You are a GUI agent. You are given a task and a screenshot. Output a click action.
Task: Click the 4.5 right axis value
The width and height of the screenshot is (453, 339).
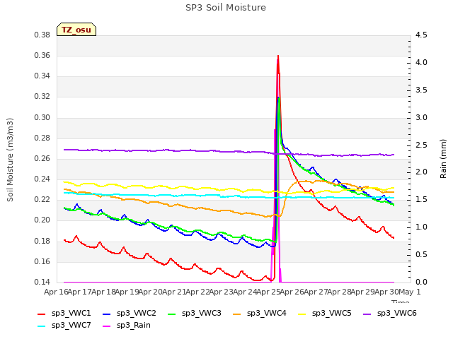(421, 35)
